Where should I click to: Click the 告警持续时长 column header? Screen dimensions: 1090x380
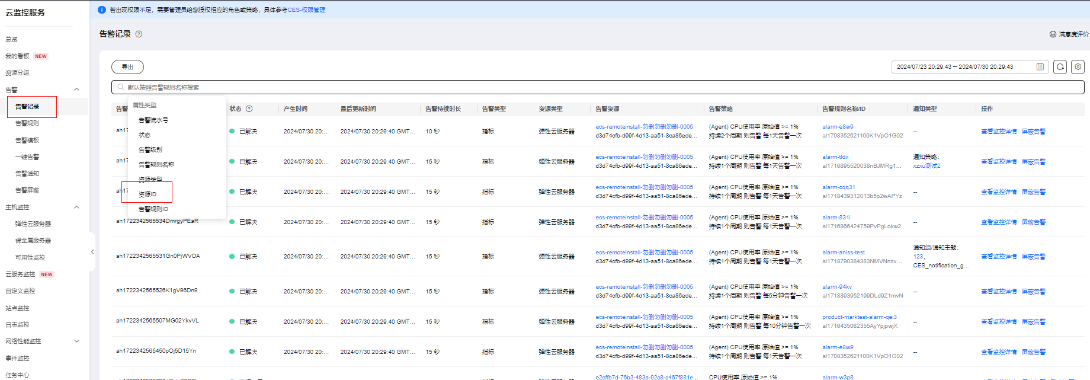coord(443,109)
